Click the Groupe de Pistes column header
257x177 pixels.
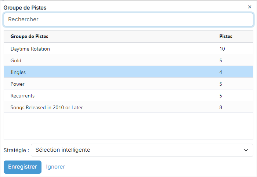[29, 36]
